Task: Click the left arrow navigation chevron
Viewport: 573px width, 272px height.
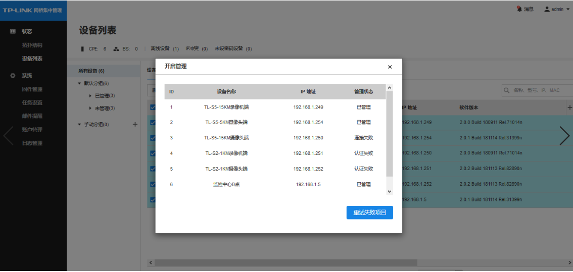Action: coord(9,136)
